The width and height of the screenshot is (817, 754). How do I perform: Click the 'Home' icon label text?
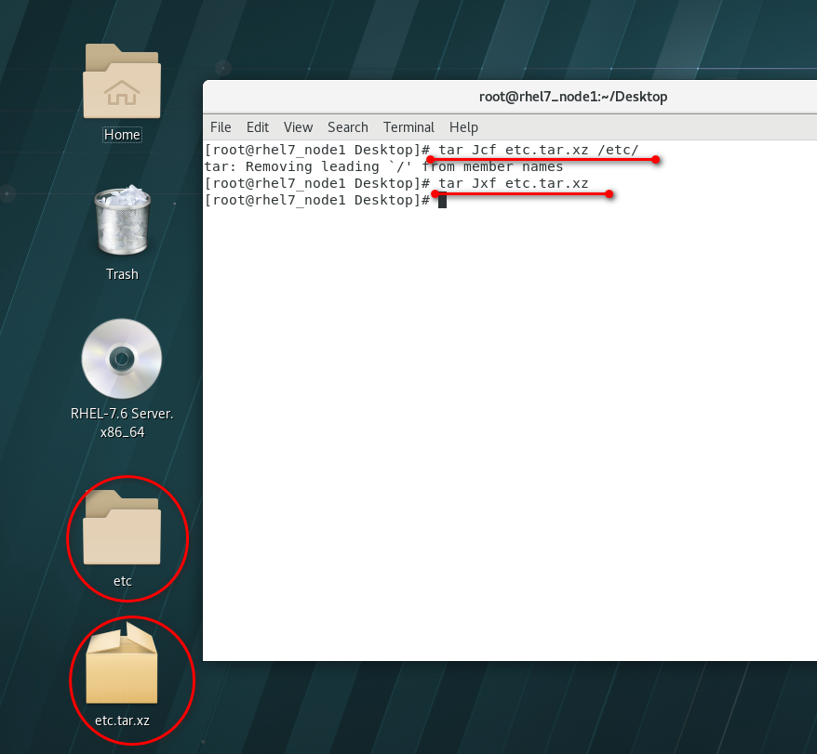pyautogui.click(x=122, y=135)
